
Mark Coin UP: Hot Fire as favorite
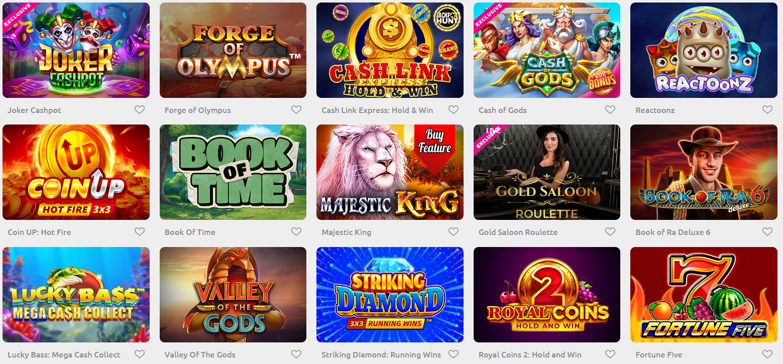tap(140, 231)
